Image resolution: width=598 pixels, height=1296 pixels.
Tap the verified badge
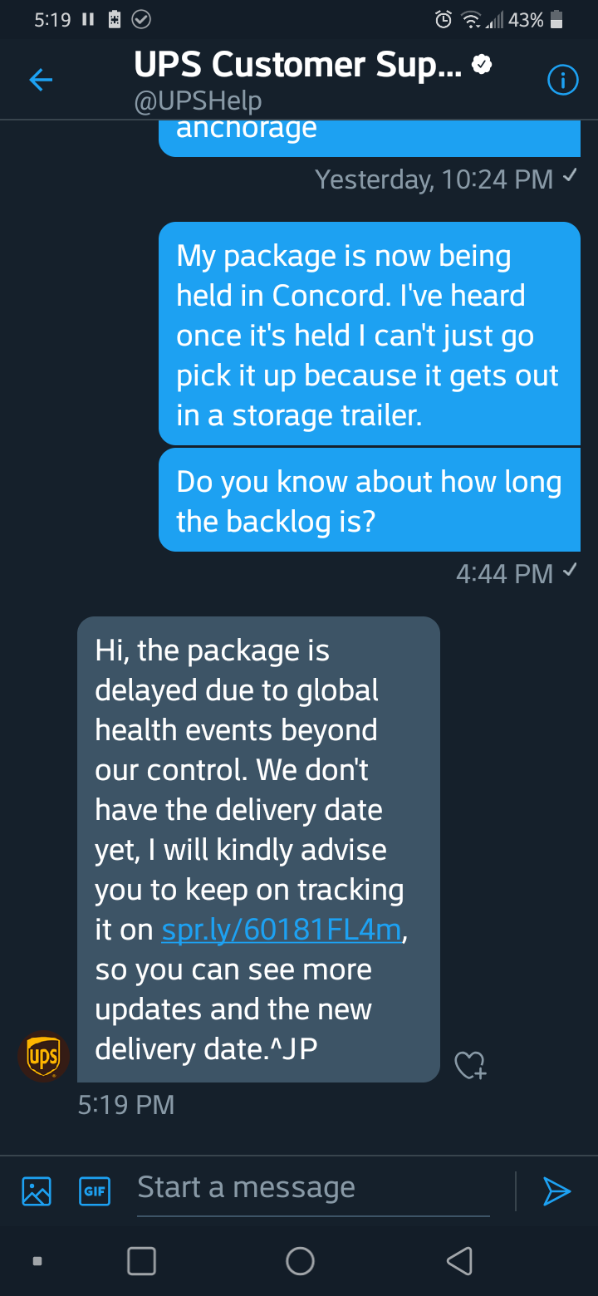pyautogui.click(x=482, y=64)
